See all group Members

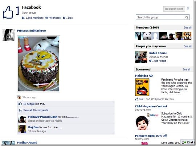[x=188, y=27]
